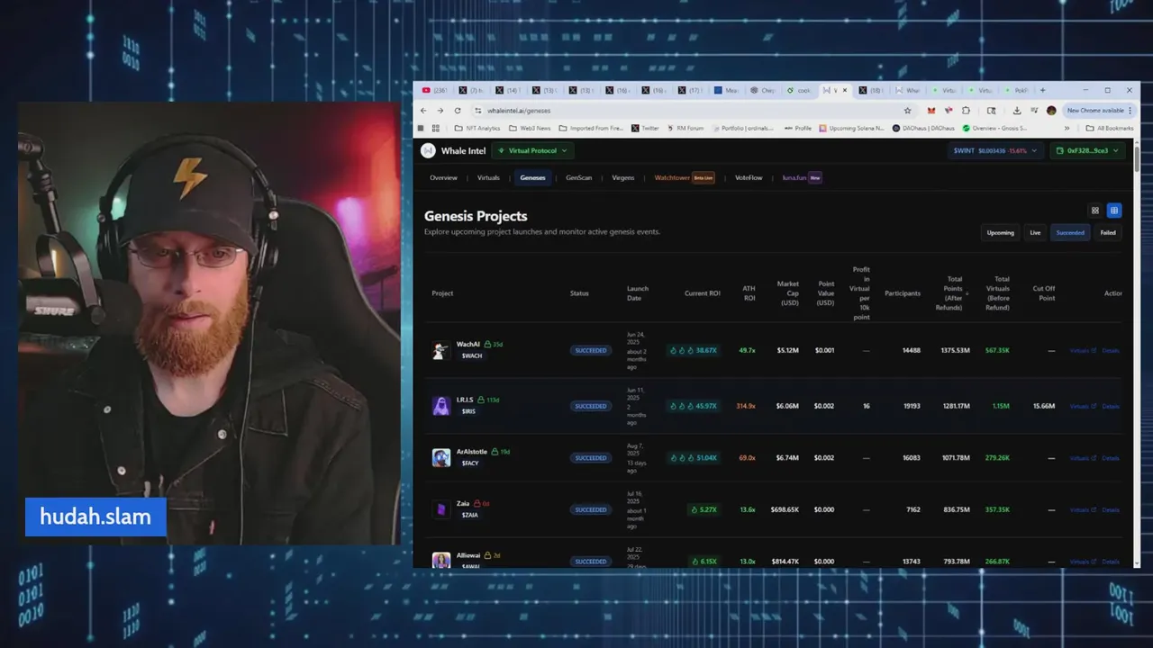The image size is (1153, 648).
Task: Click the whaleintel.ai/geneses address bar
Action: (x=694, y=111)
